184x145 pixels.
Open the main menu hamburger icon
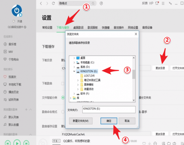coord(163,3)
